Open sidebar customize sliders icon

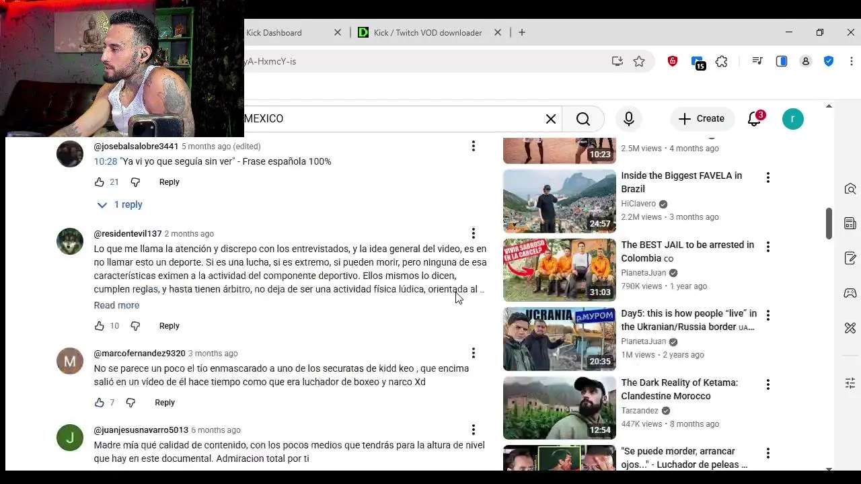point(850,383)
